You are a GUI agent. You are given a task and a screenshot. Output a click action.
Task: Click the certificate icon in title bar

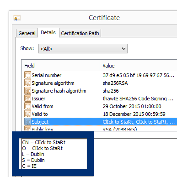pyautogui.click(x=17, y=18)
